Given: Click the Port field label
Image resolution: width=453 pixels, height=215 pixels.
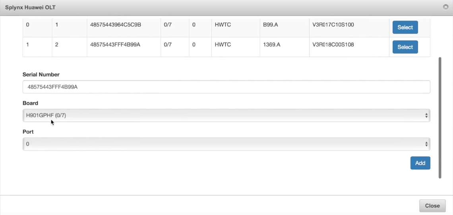Looking at the screenshot, I should coord(28,131).
